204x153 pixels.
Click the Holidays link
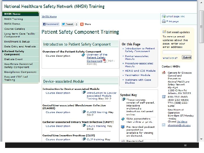coord(182,122)
